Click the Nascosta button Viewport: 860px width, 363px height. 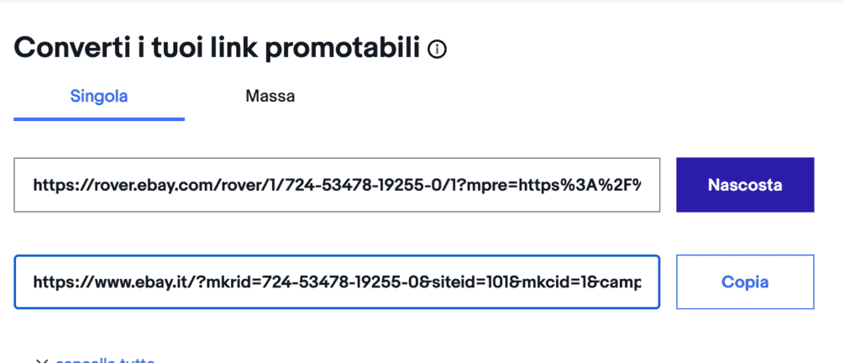(x=745, y=185)
